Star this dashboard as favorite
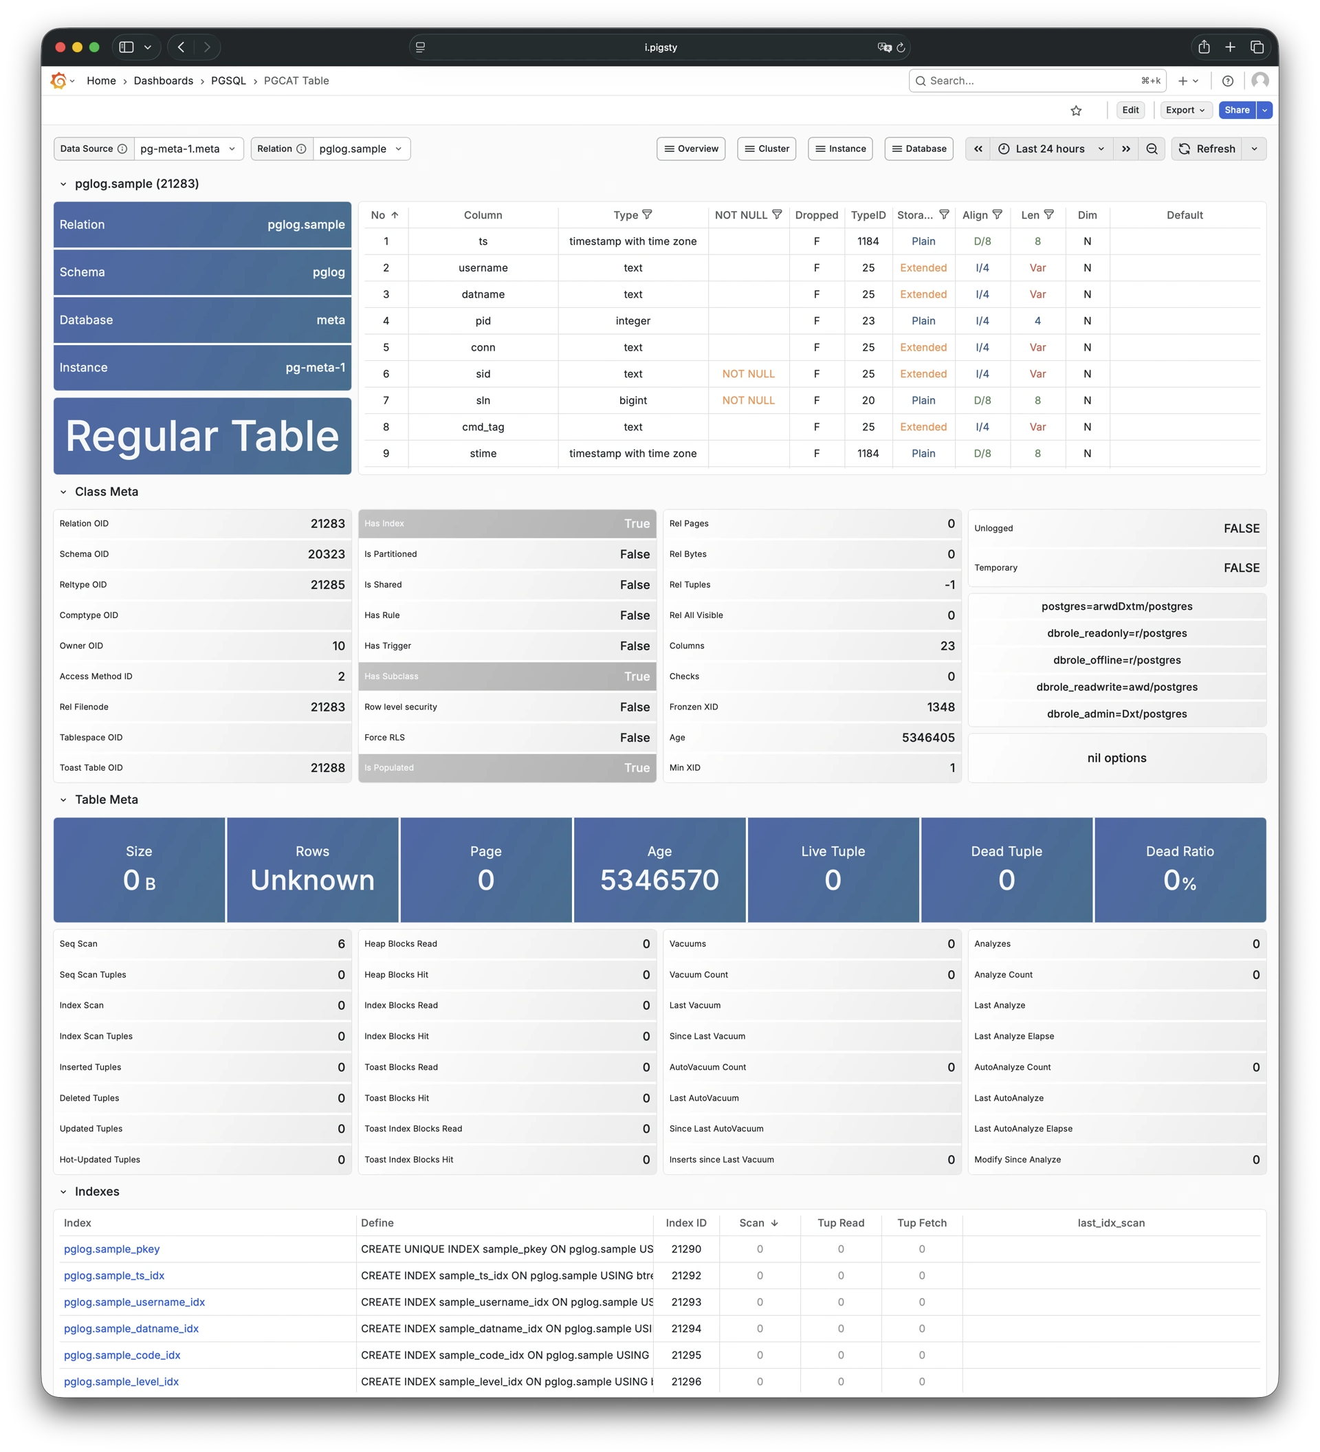The width and height of the screenshot is (1320, 1452). tap(1076, 110)
